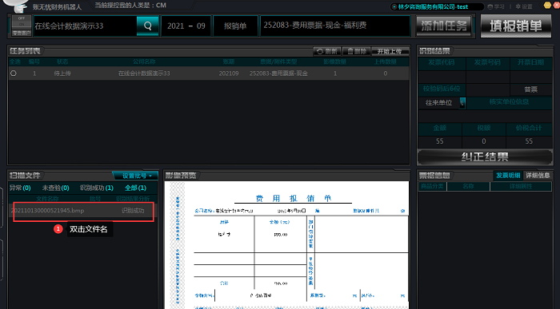Click the yellow minimize circle icon

coord(547,5)
